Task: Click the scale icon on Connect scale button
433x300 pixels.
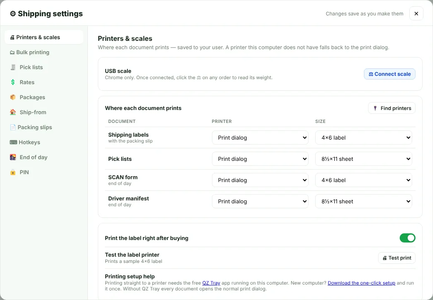Action: [371, 74]
